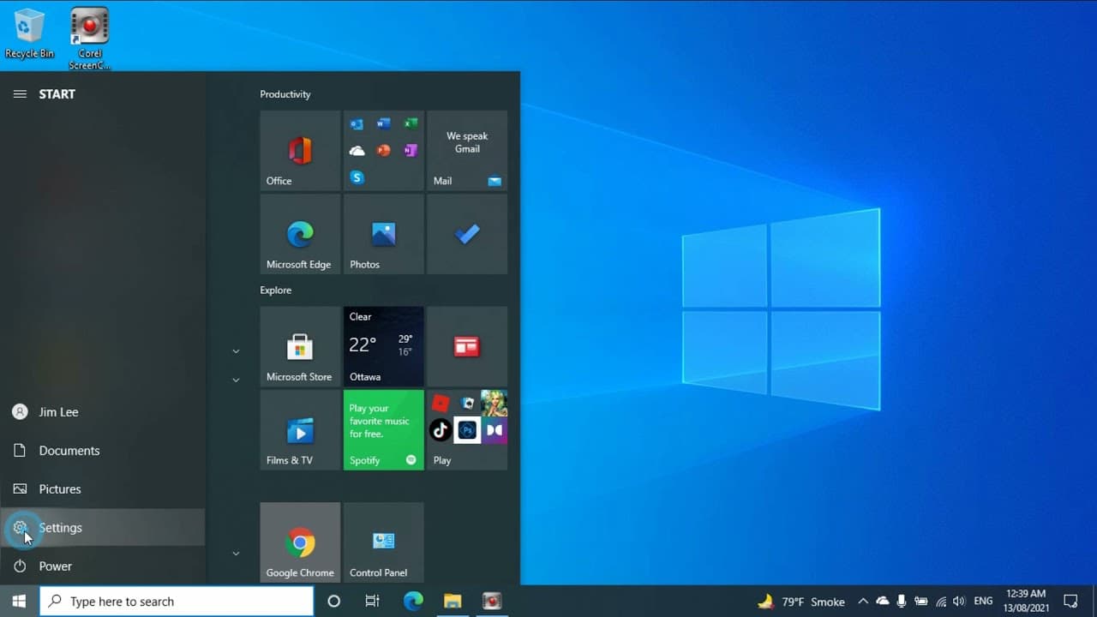
Task: Click the Solitaire cards icon in the Play tile
Action: pos(467,403)
